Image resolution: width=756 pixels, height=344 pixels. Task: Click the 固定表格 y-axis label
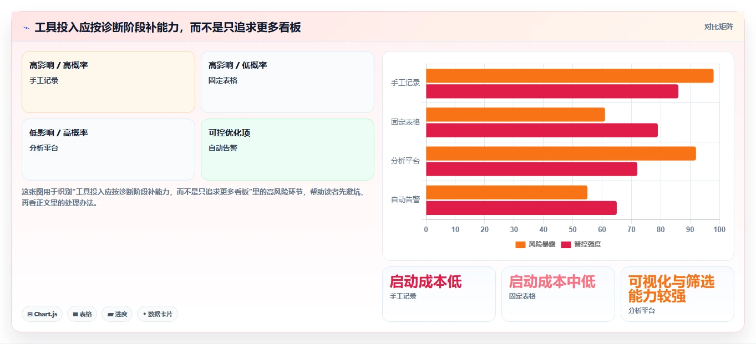tap(405, 122)
